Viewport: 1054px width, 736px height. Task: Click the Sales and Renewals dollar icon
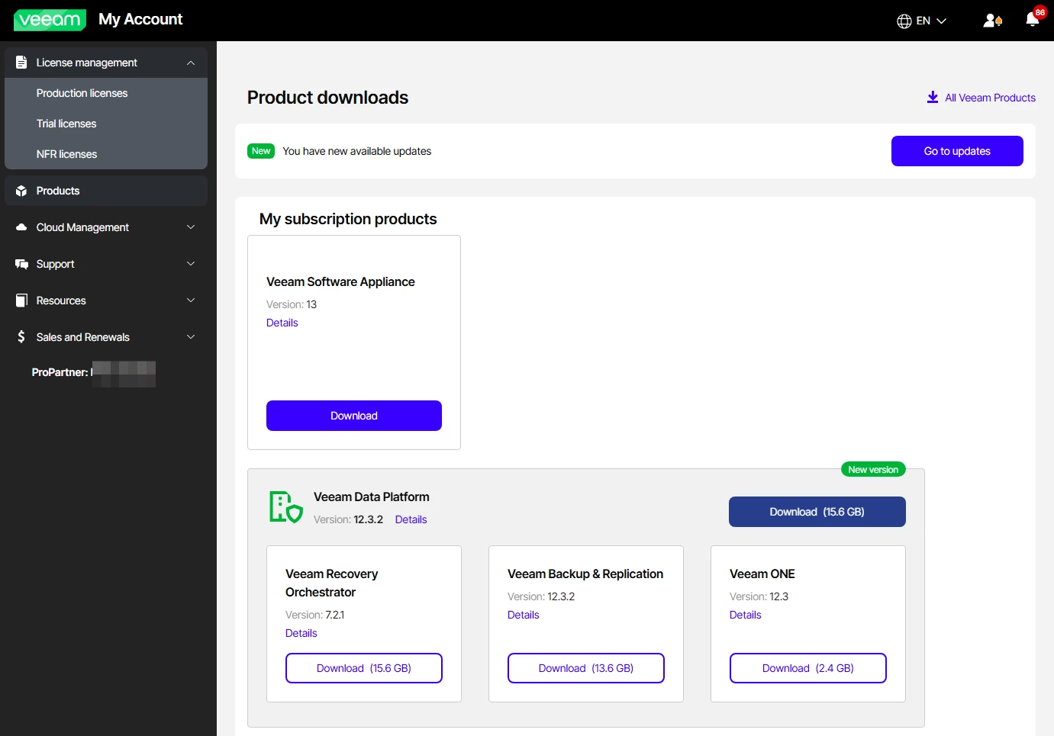[x=21, y=337]
